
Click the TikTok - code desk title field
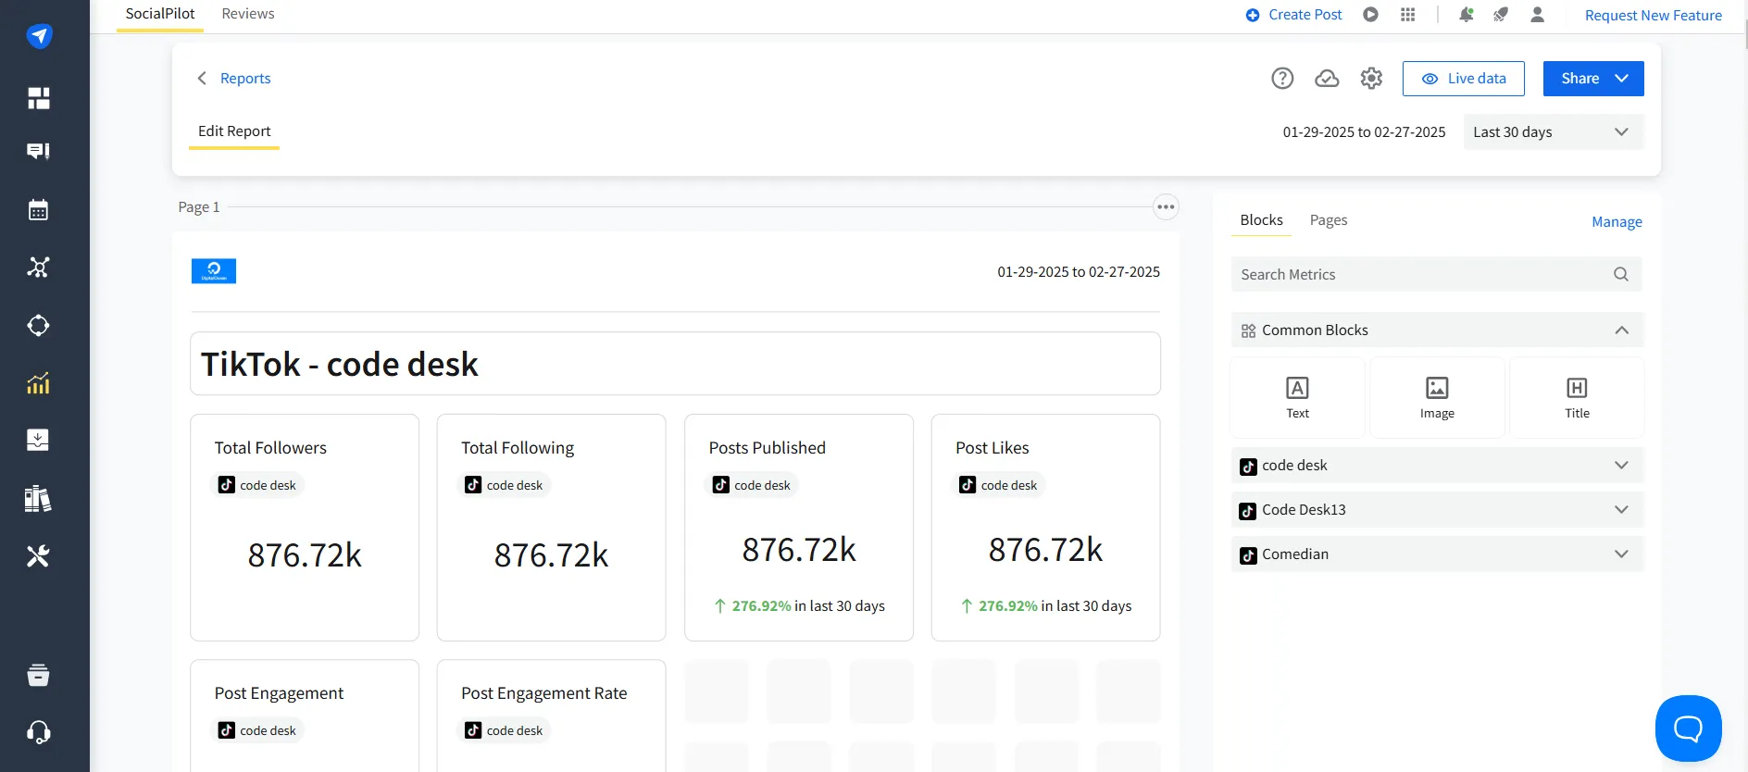tap(675, 364)
